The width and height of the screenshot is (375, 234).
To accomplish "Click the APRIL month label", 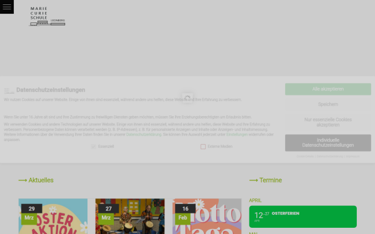I will [255, 200].
